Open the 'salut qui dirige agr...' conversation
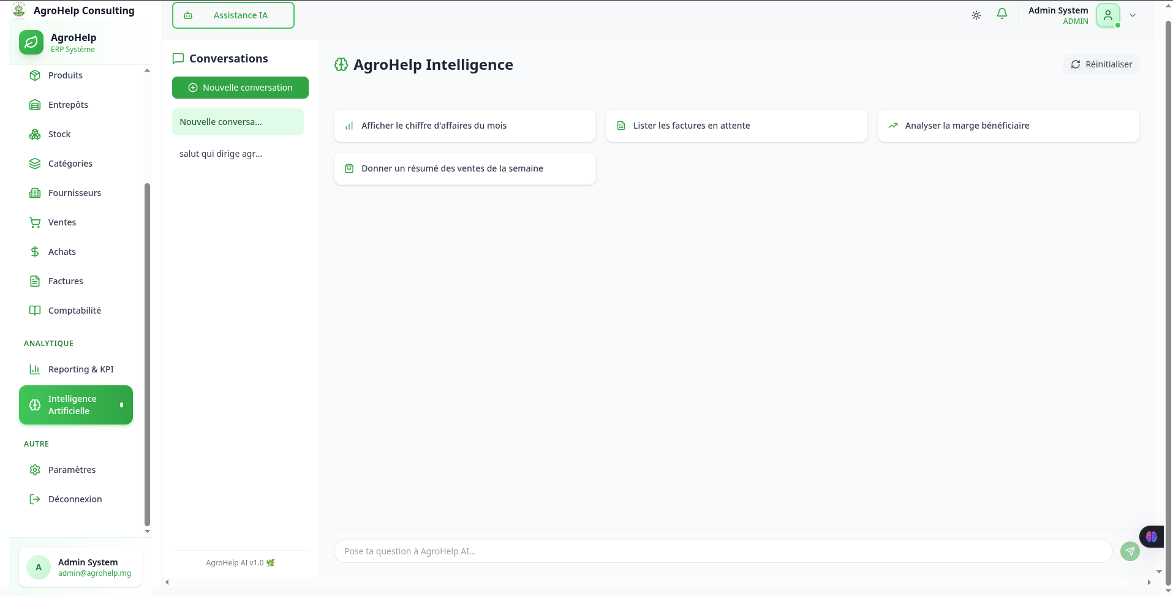 tap(221, 154)
